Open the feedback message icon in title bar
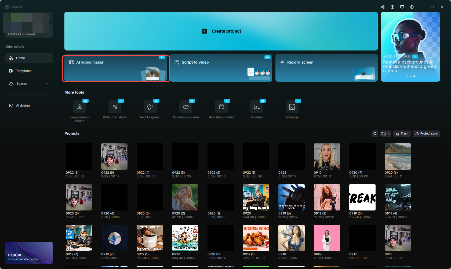 pyautogui.click(x=402, y=7)
